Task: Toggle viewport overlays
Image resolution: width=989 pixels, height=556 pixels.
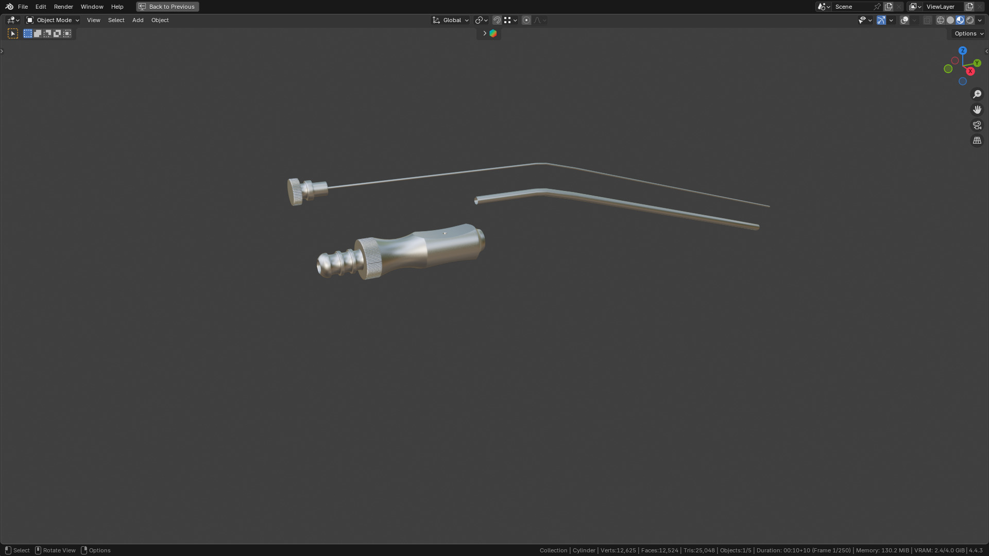Action: coord(905,20)
